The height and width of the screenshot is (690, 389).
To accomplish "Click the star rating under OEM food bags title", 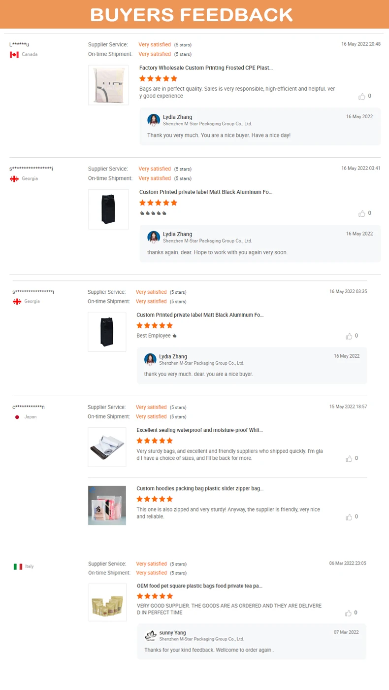I will 155,596.
